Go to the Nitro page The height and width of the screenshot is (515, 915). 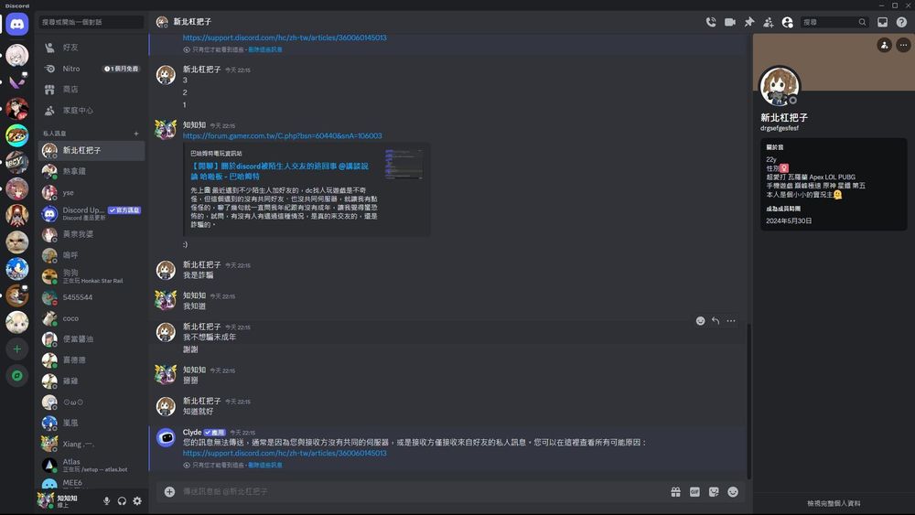[70, 69]
